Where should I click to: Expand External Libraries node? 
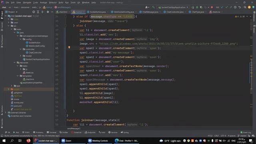pyautogui.click(x=6, y=113)
